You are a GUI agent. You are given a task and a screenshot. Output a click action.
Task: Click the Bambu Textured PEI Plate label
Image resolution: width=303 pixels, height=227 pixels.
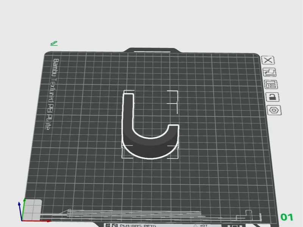52,94
